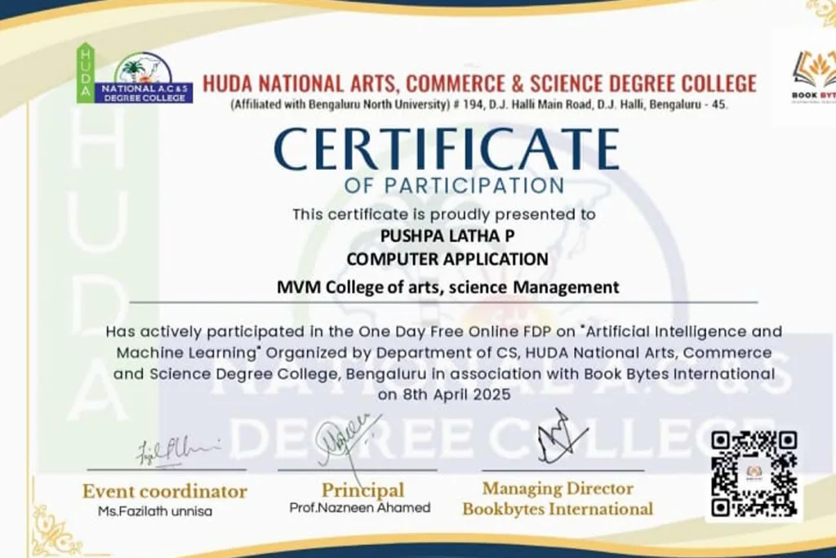Click 'MVM College of arts, science Management'
This screenshot has height=558, width=836.
click(448, 287)
